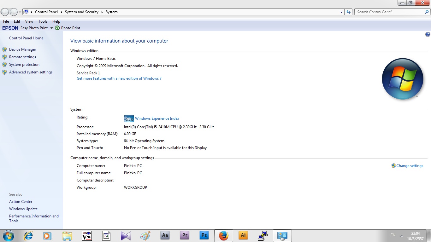
Task: Open the address bar history dropdown
Action: pyautogui.click(x=341, y=12)
